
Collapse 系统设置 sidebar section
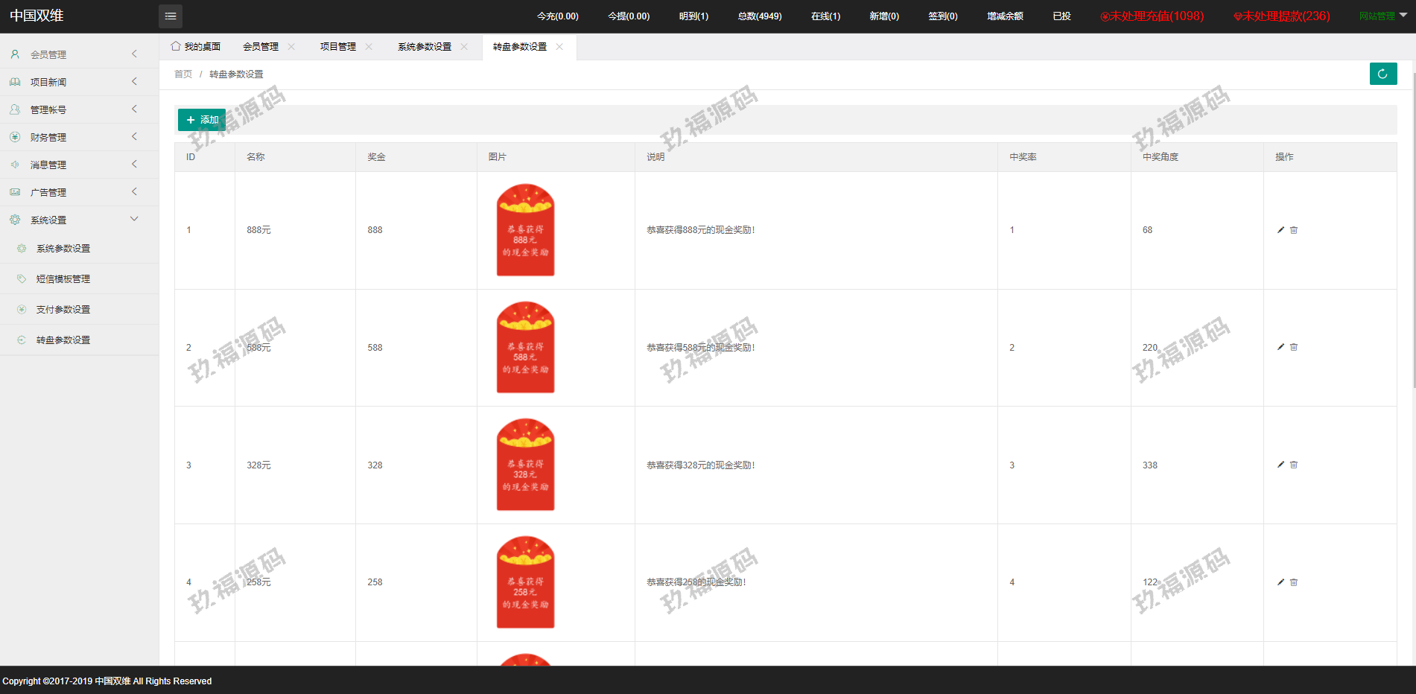pos(74,220)
